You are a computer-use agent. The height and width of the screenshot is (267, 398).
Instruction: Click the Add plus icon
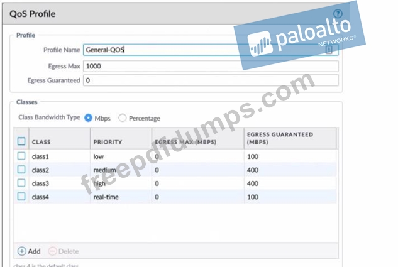22,251
